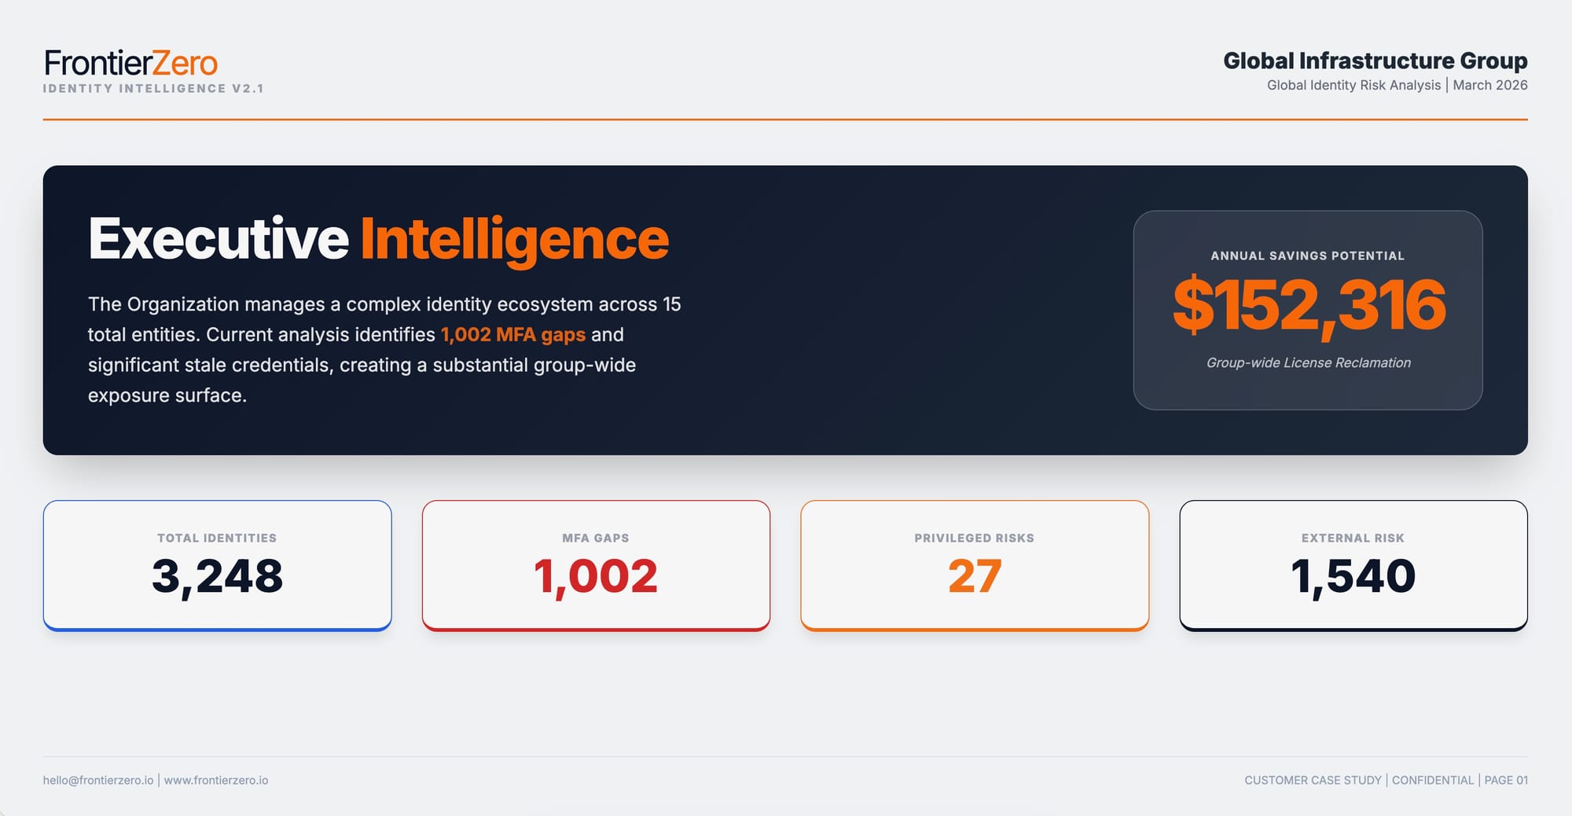Viewport: 1572px width, 816px height.
Task: Click the red 1,002 figure in the MFA Gaps card
Action: pos(596,575)
